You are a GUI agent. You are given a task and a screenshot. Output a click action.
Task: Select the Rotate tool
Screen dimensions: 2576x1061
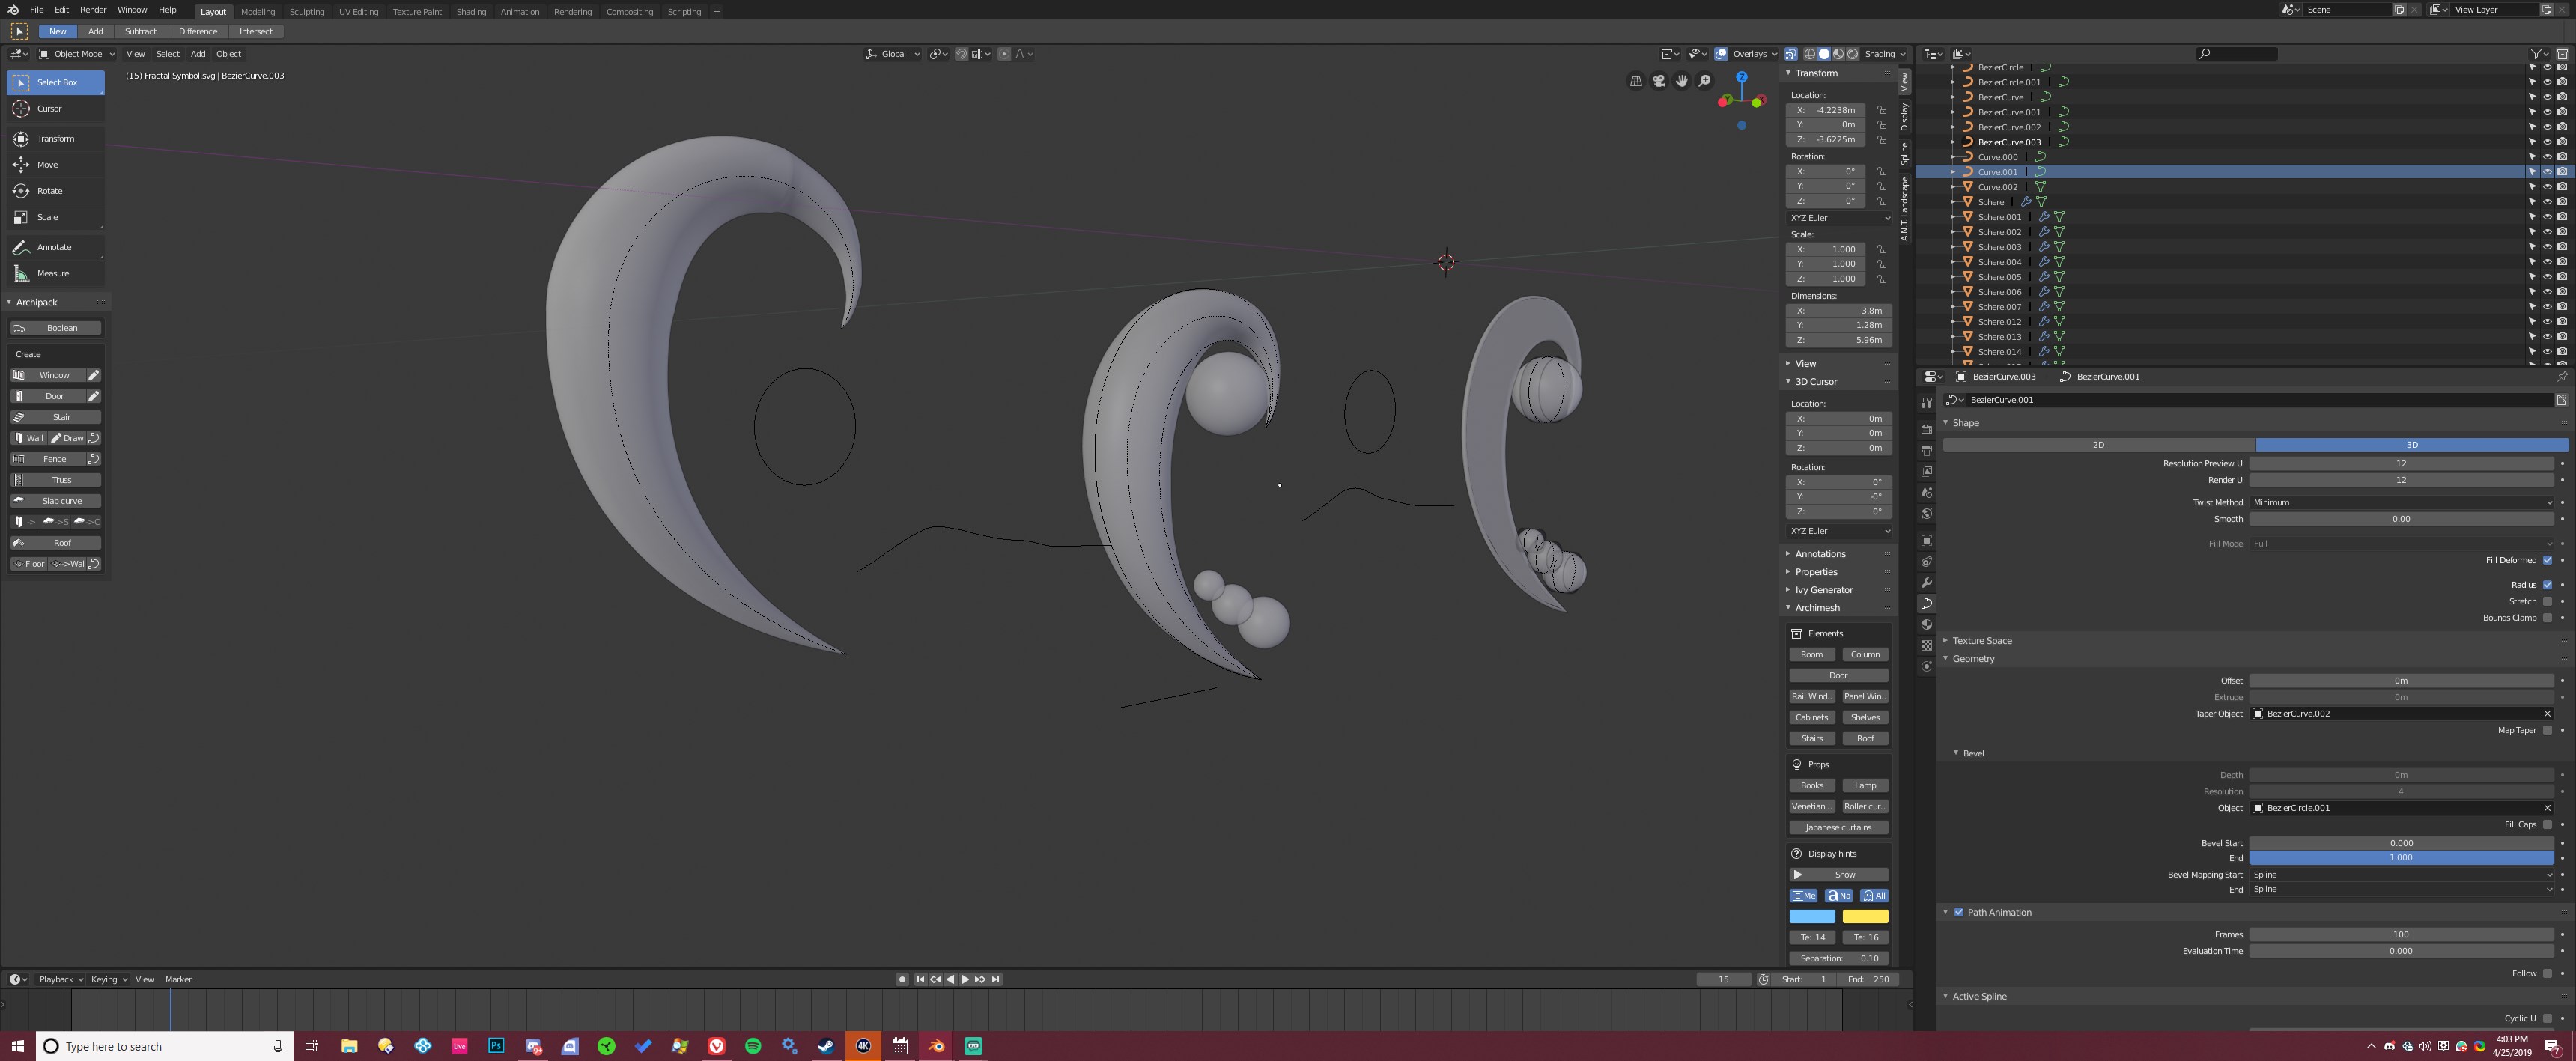[x=49, y=191]
